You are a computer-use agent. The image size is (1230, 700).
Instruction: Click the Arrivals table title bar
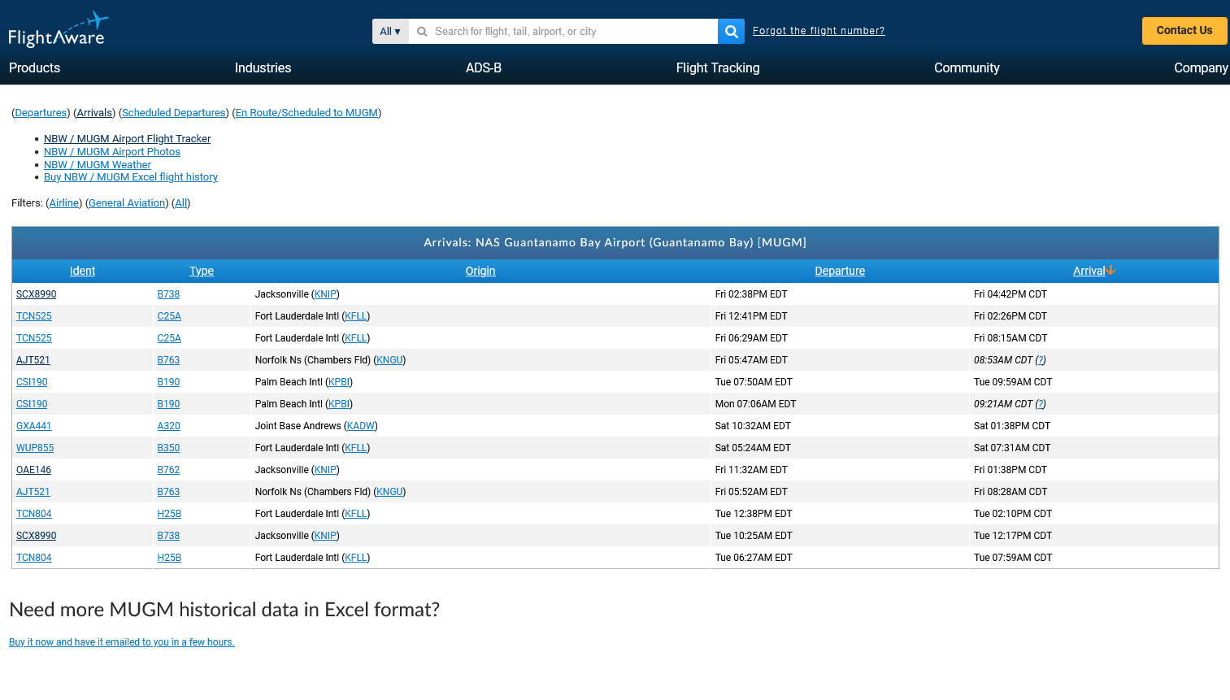pyautogui.click(x=615, y=242)
